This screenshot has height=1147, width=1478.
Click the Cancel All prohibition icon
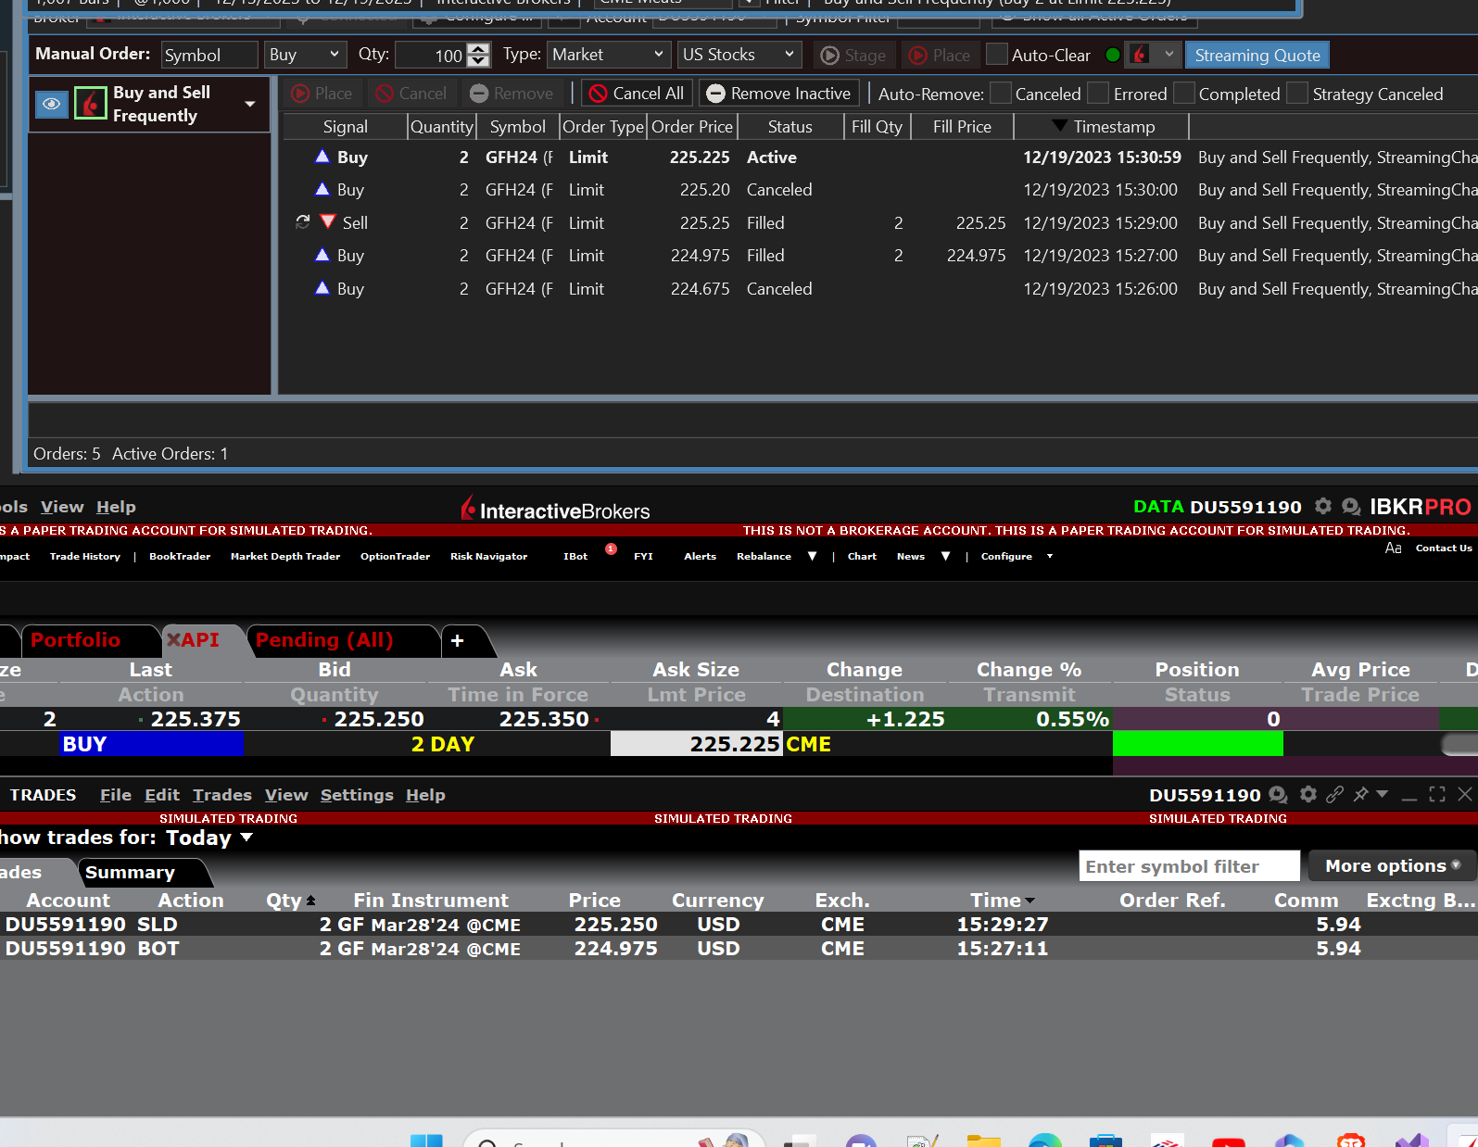tap(598, 94)
